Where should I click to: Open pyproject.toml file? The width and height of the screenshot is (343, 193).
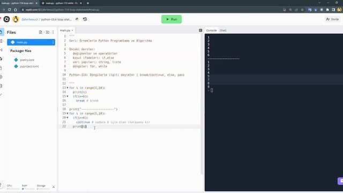click(29, 66)
